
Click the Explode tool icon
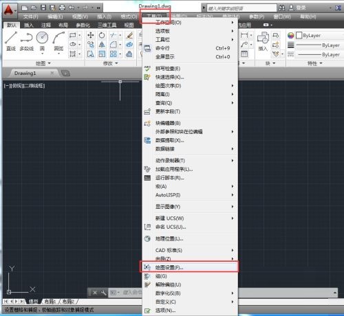click(x=129, y=44)
